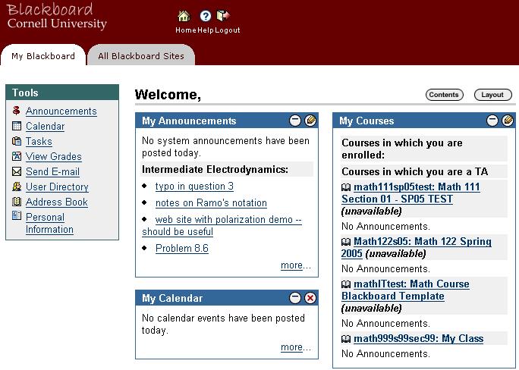This screenshot has width=519, height=370.
Task: Minimize the My Courses module
Action: click(x=492, y=121)
